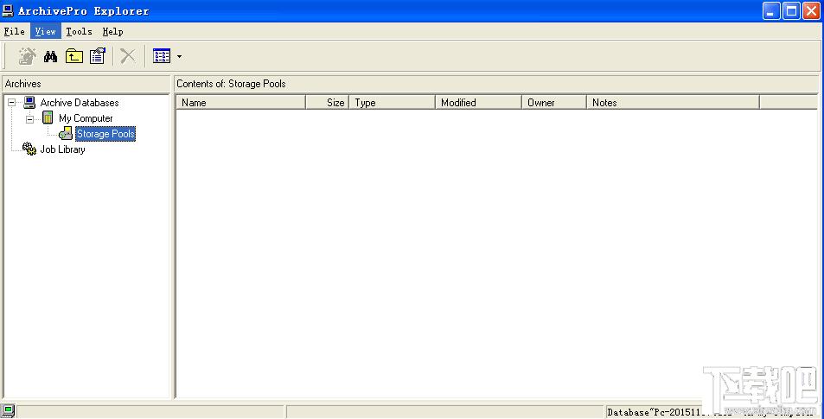Collapse the My Computer tree node
This screenshot has height=419, width=824.
click(x=29, y=118)
